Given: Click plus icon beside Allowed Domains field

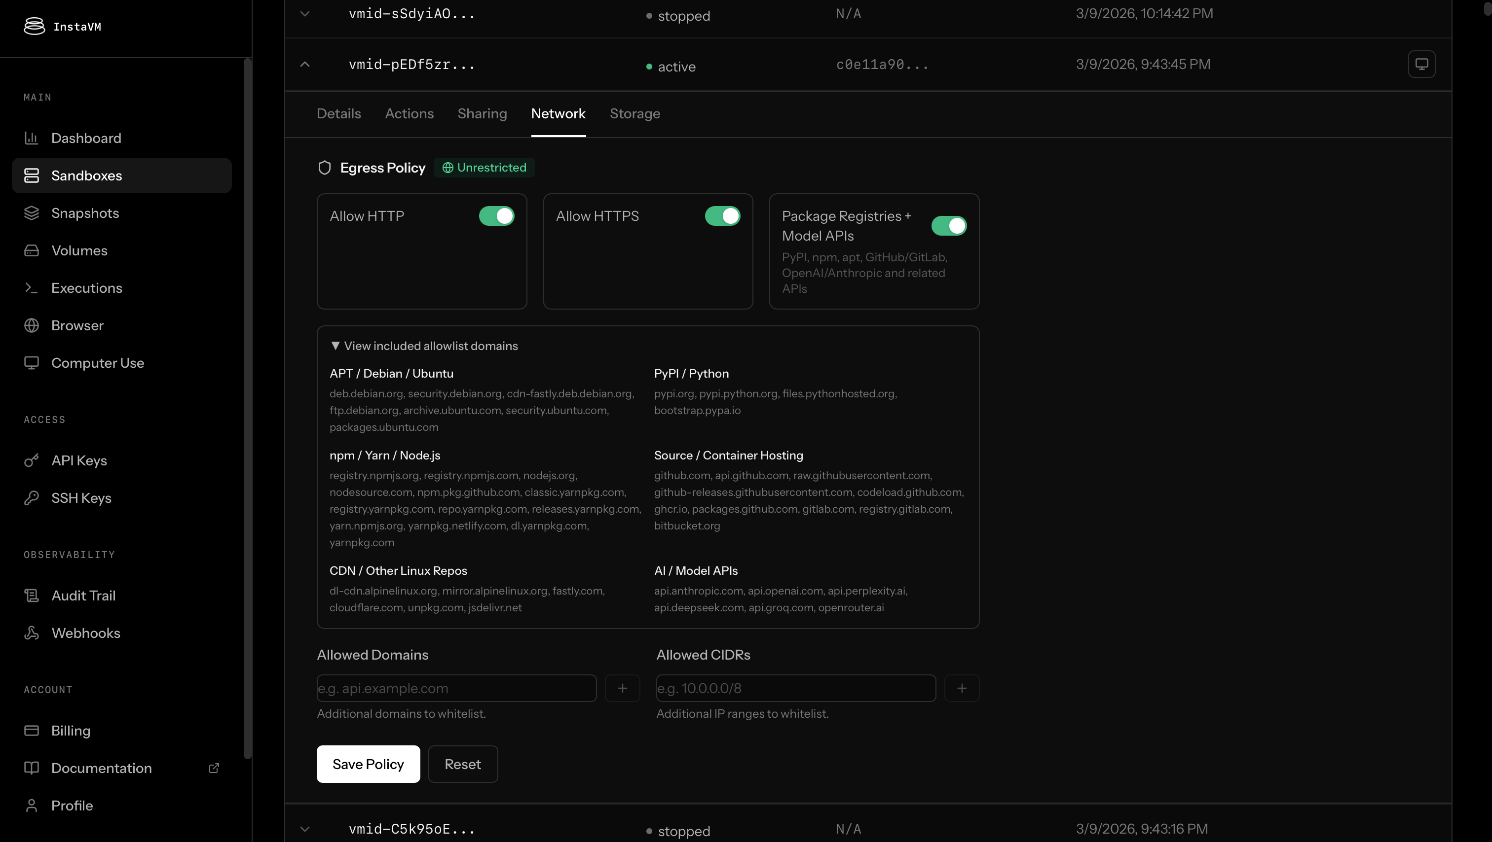Looking at the screenshot, I should tap(622, 688).
